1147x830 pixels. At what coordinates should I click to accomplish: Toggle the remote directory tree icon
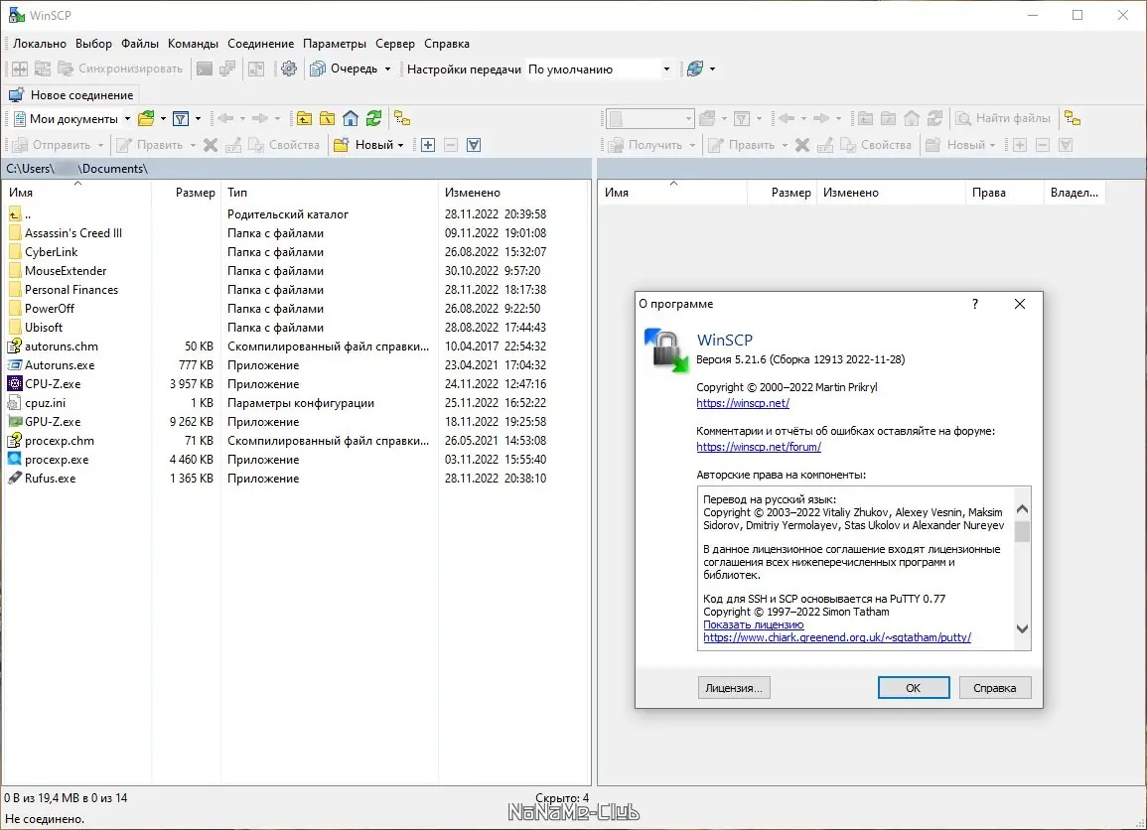coord(1073,119)
